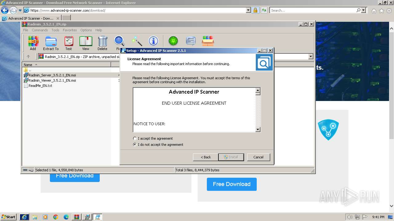Click the Install button in Setup
This screenshot has height=221, width=394.
click(x=231, y=157)
